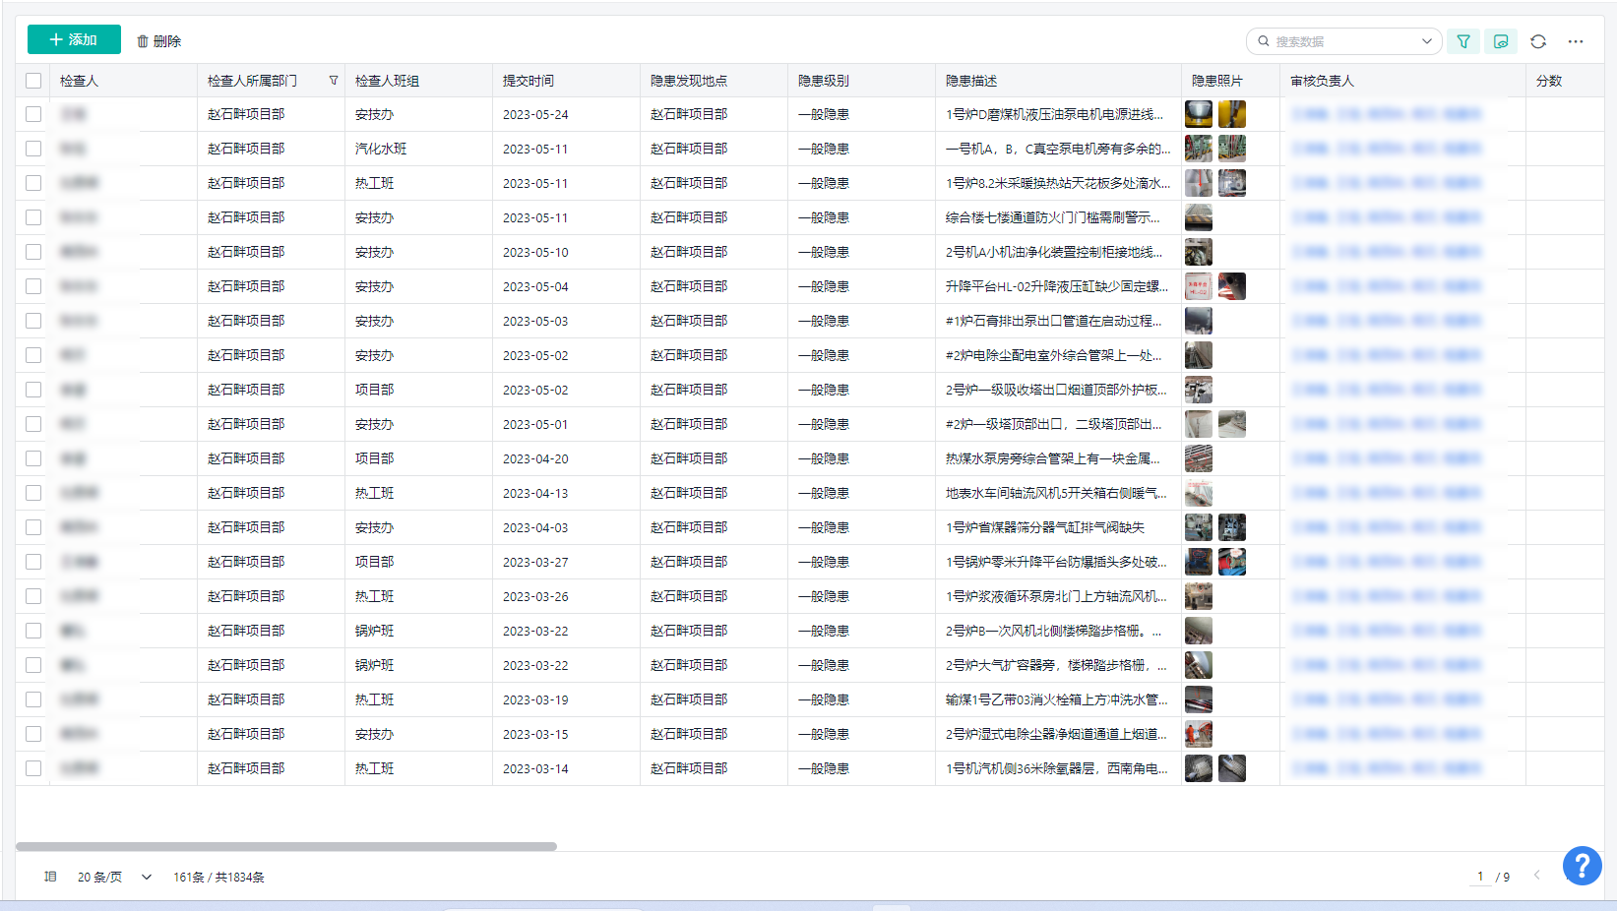This screenshot has height=911, width=1617.
Task: Click the blue help question mark button
Action: [1582, 866]
